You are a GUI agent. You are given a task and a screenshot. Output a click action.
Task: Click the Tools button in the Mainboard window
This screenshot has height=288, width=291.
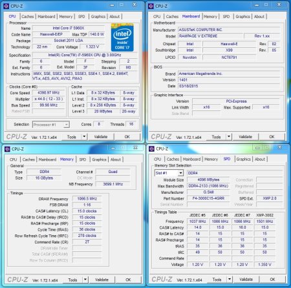tap(216, 137)
